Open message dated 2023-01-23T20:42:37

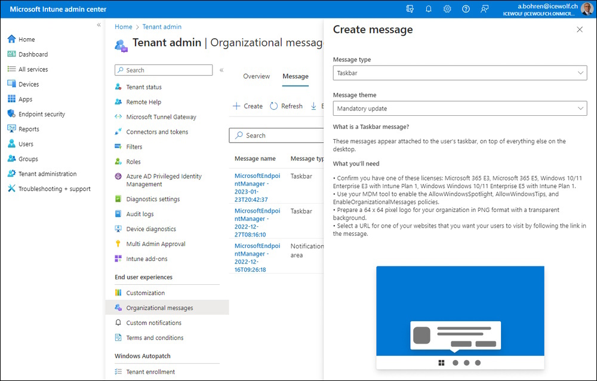(257, 188)
